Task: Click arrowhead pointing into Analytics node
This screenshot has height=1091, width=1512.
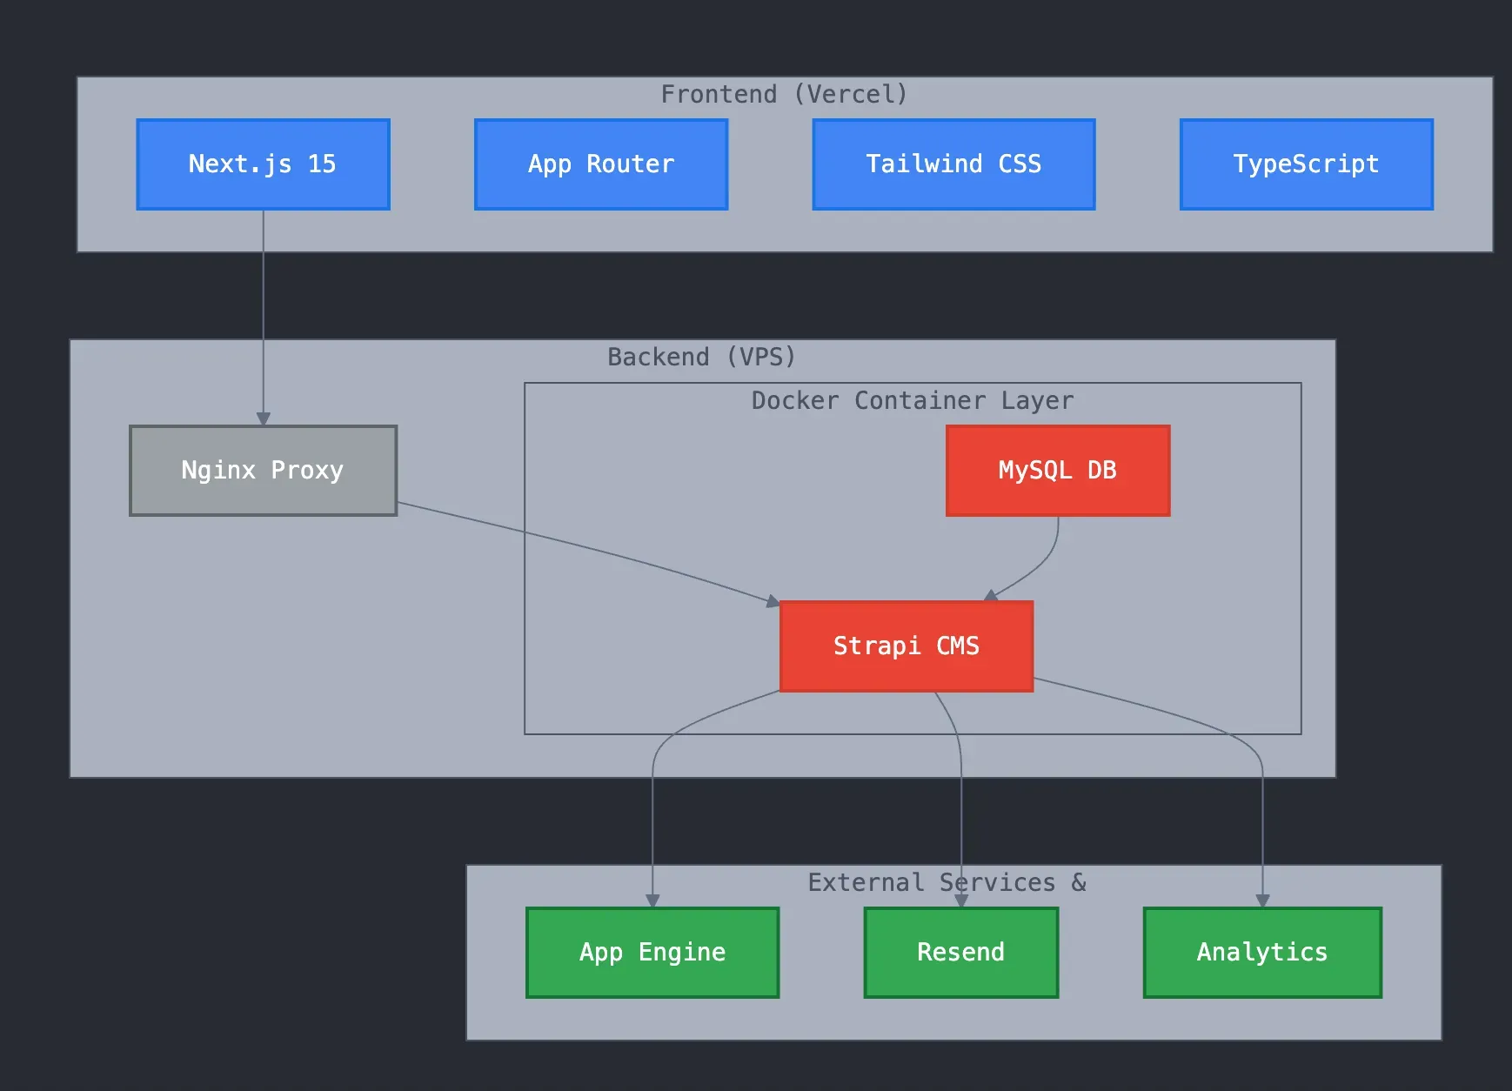Action: point(1262,901)
